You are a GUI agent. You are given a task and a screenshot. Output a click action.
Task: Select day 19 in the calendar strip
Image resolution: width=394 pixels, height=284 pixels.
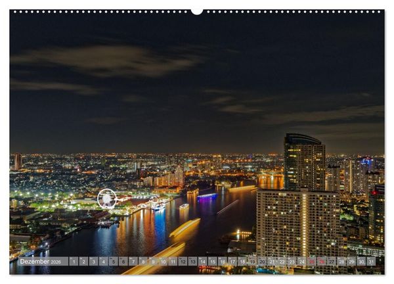(252, 262)
